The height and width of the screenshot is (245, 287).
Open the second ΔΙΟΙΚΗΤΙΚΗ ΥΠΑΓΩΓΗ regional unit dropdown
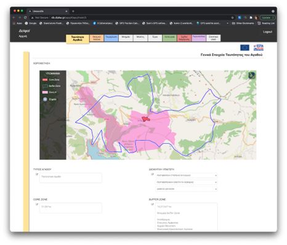(x=187, y=182)
